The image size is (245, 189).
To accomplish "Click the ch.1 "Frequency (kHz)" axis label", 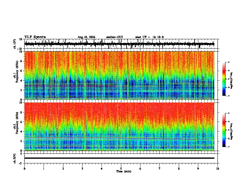I will (x=16, y=72).
